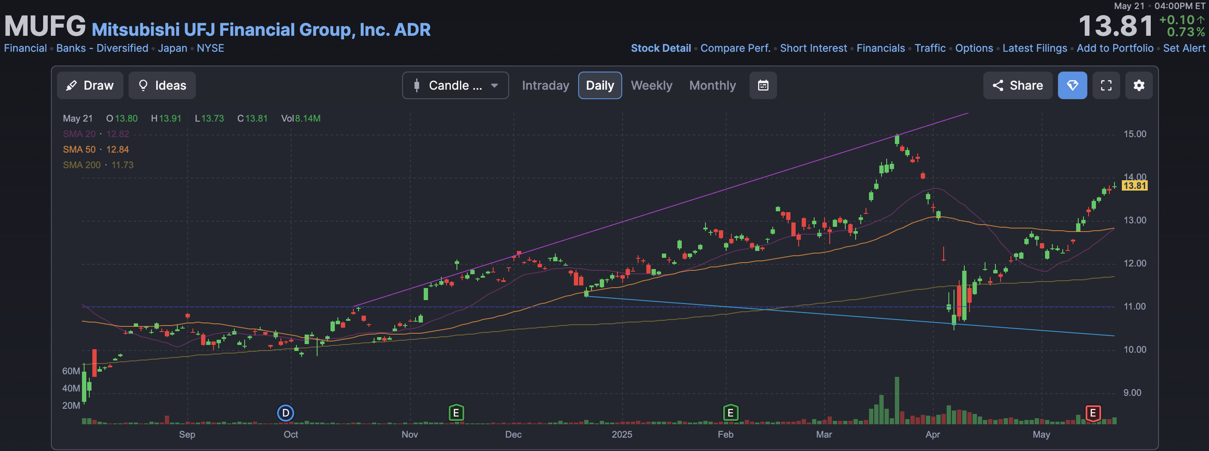This screenshot has height=451, width=1209.
Task: Click Add to Portfolio
Action: (x=1115, y=48)
